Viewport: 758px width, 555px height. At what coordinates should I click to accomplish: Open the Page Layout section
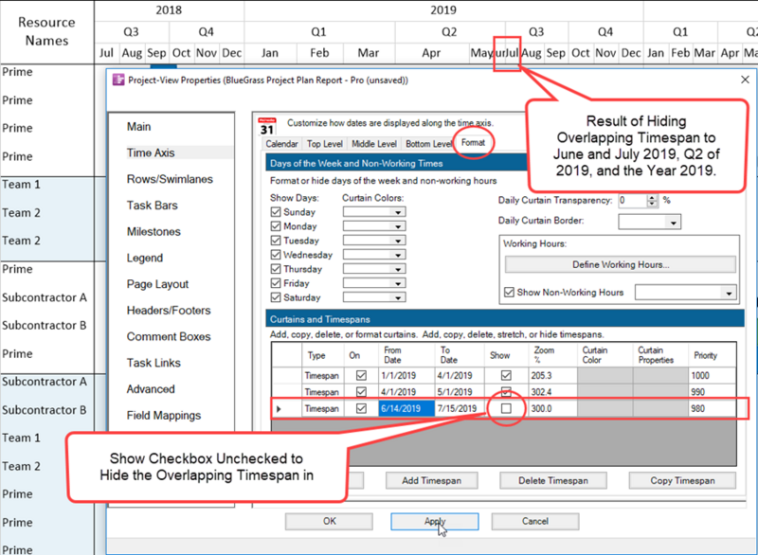coord(157,284)
